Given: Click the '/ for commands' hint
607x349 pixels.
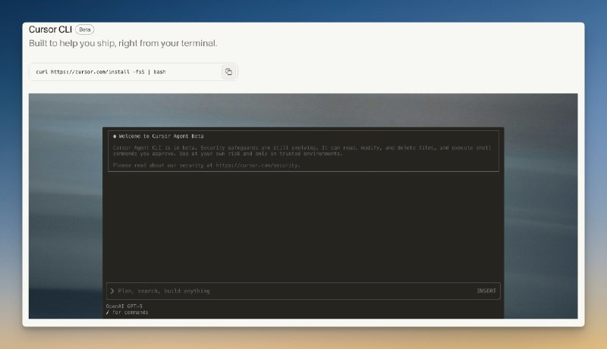Looking at the screenshot, I should click(x=127, y=313).
